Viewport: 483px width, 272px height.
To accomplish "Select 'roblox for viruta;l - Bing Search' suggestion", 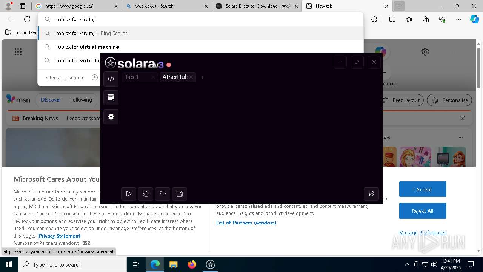I will (200, 33).
